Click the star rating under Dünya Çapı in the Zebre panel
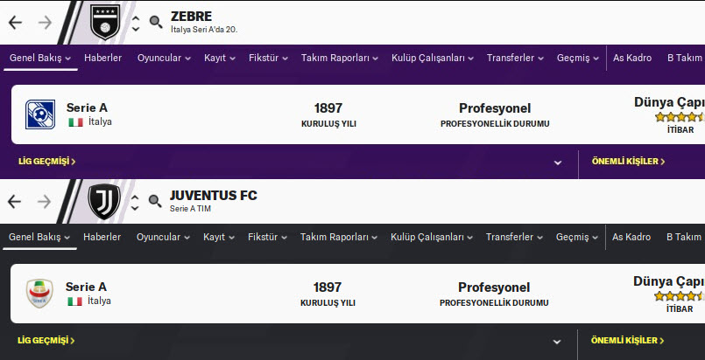This screenshot has height=360, width=705. click(679, 117)
